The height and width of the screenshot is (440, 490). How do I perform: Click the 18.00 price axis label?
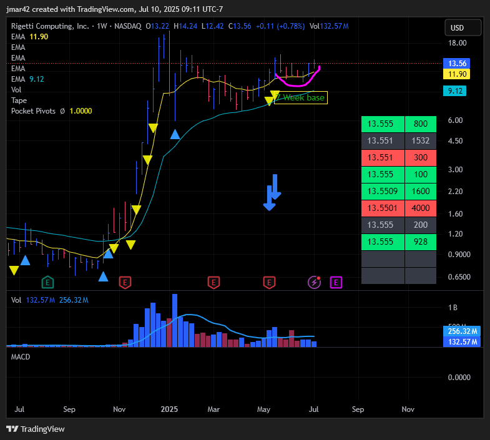tap(457, 43)
